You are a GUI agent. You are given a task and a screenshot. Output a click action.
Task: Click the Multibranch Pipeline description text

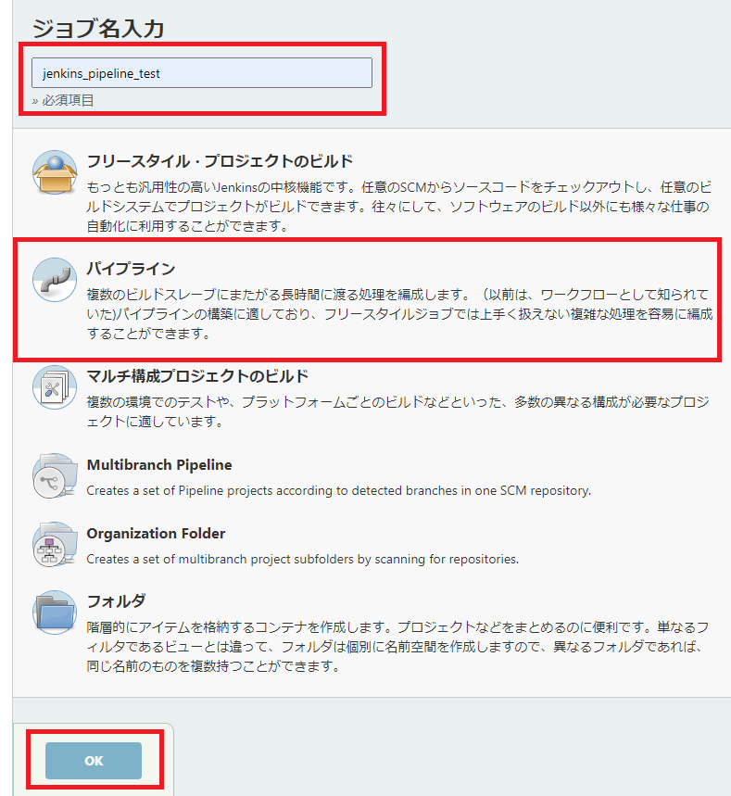338,490
